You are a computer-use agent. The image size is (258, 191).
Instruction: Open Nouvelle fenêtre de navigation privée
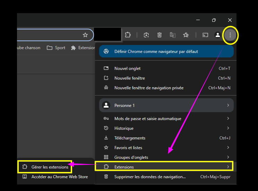click(166, 88)
